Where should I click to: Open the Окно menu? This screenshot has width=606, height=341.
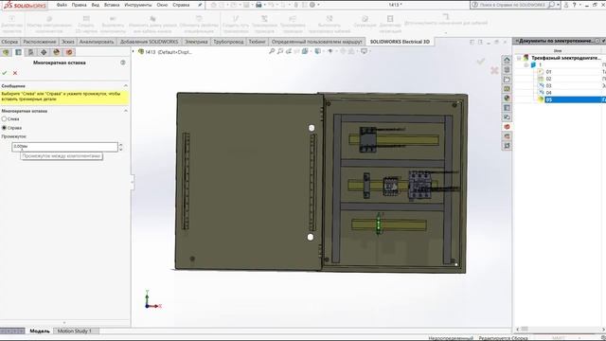[162, 5]
